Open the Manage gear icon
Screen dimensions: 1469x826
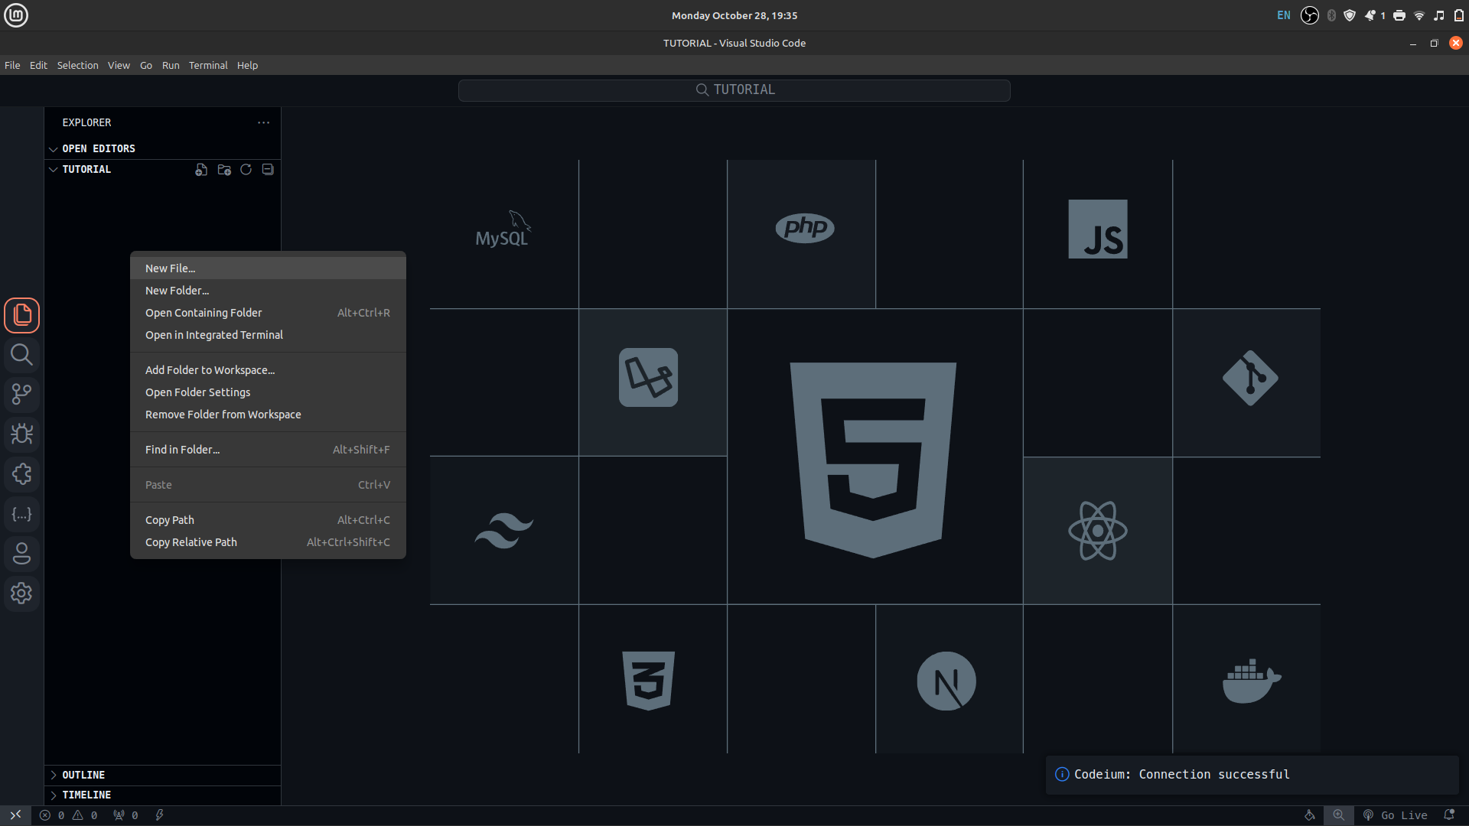click(21, 593)
